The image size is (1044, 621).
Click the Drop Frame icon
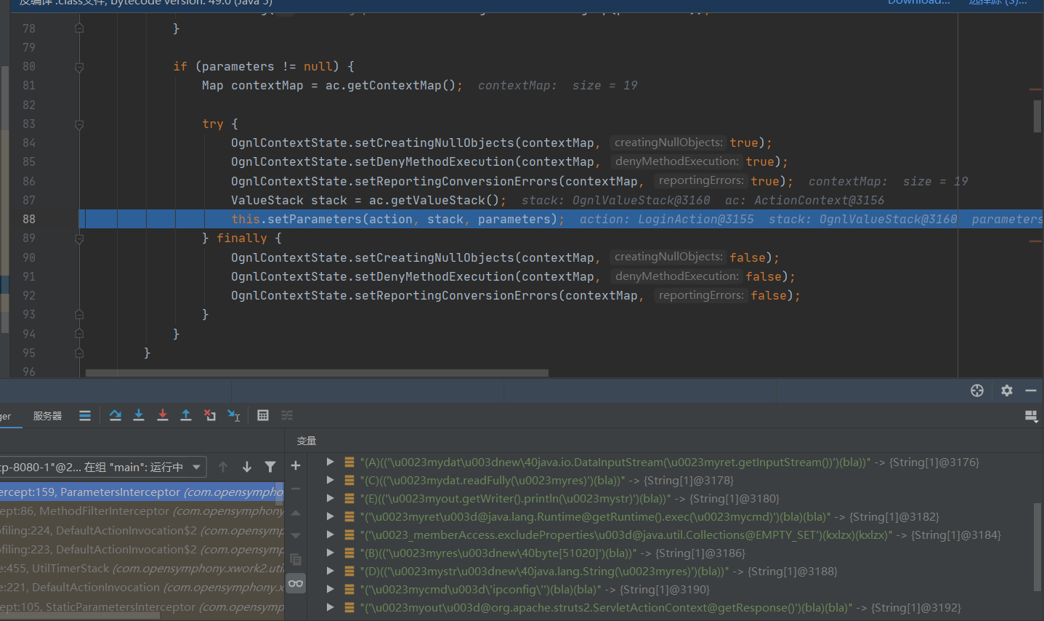tap(210, 415)
